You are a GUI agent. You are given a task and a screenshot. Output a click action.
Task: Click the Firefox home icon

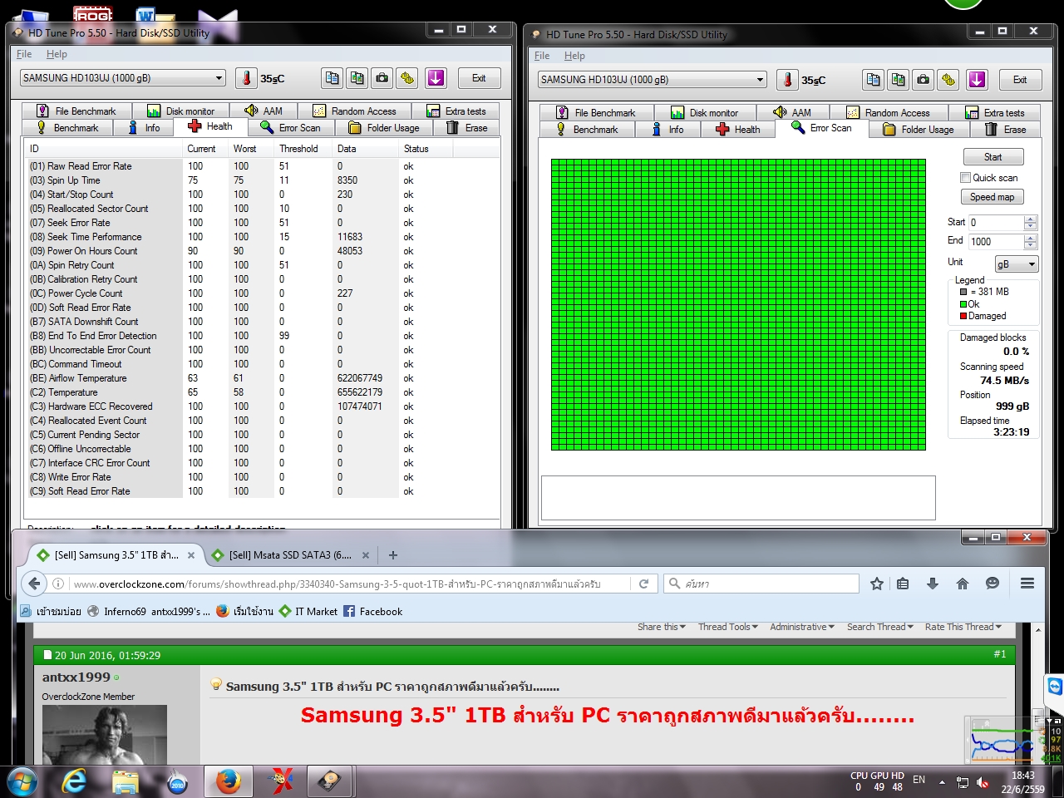click(963, 584)
